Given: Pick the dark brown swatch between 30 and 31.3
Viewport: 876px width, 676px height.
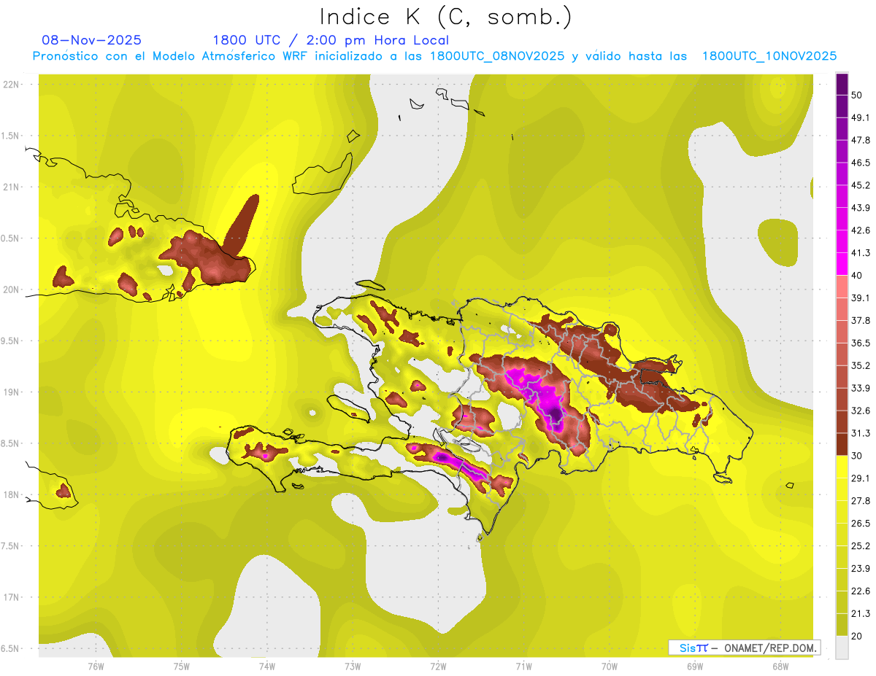Looking at the screenshot, I should point(842,444).
